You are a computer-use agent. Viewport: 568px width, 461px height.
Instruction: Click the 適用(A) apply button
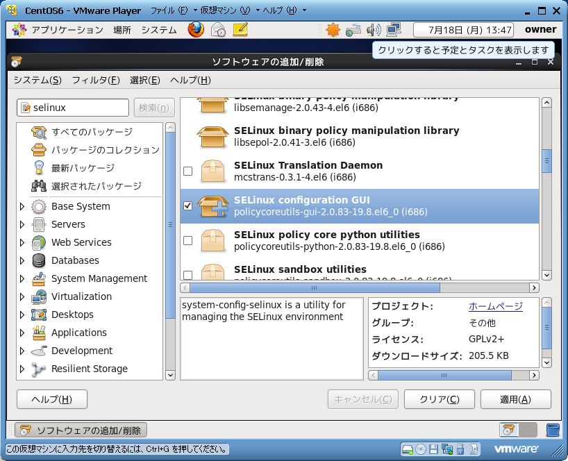tap(516, 399)
